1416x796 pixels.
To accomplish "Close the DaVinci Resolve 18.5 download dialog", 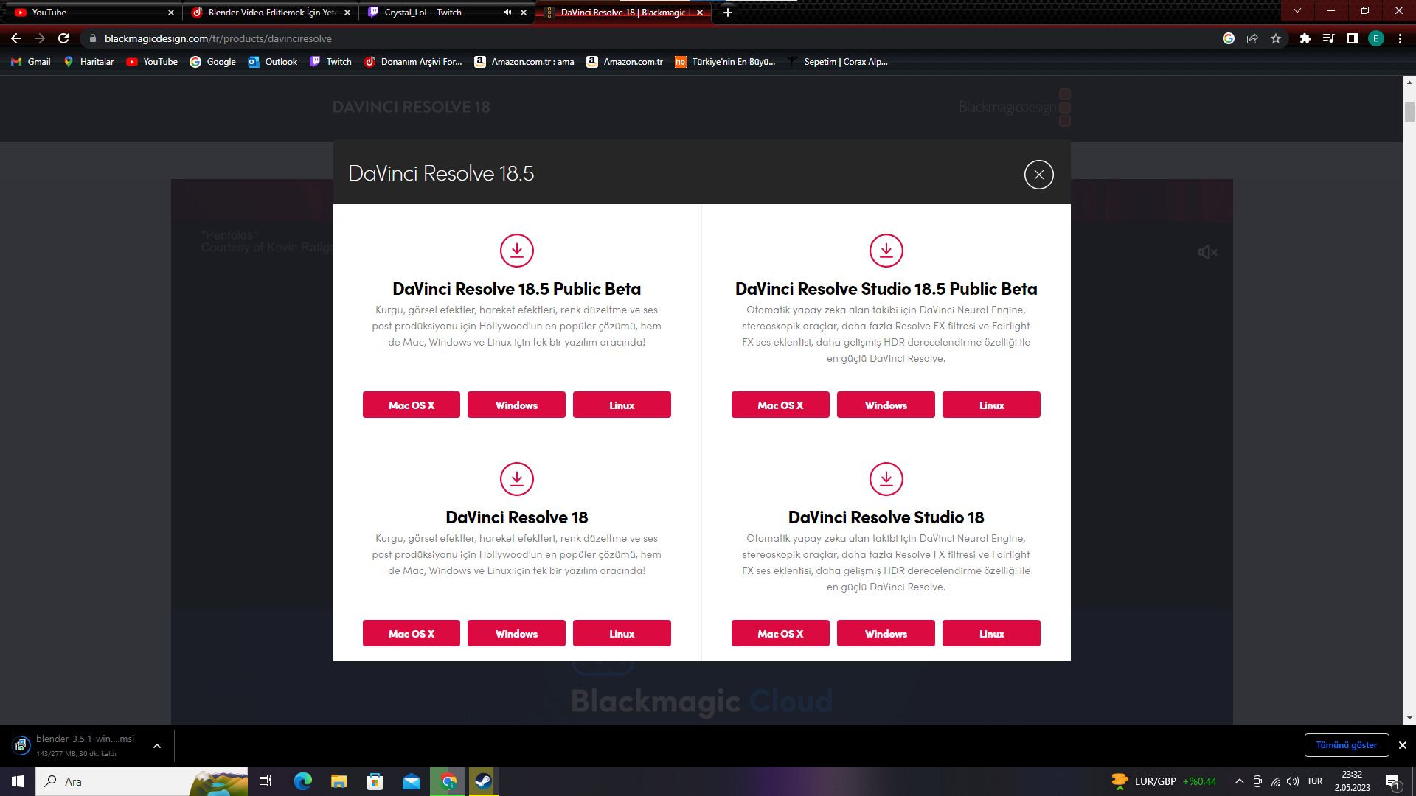I will coord(1038,175).
